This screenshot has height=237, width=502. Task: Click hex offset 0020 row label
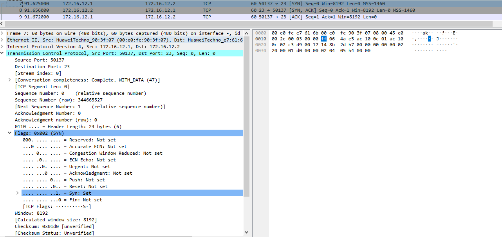261,45
